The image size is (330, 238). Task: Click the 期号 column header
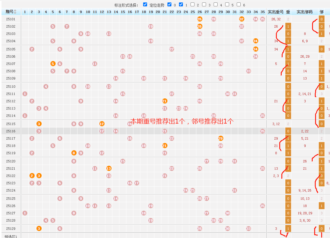click(11, 12)
